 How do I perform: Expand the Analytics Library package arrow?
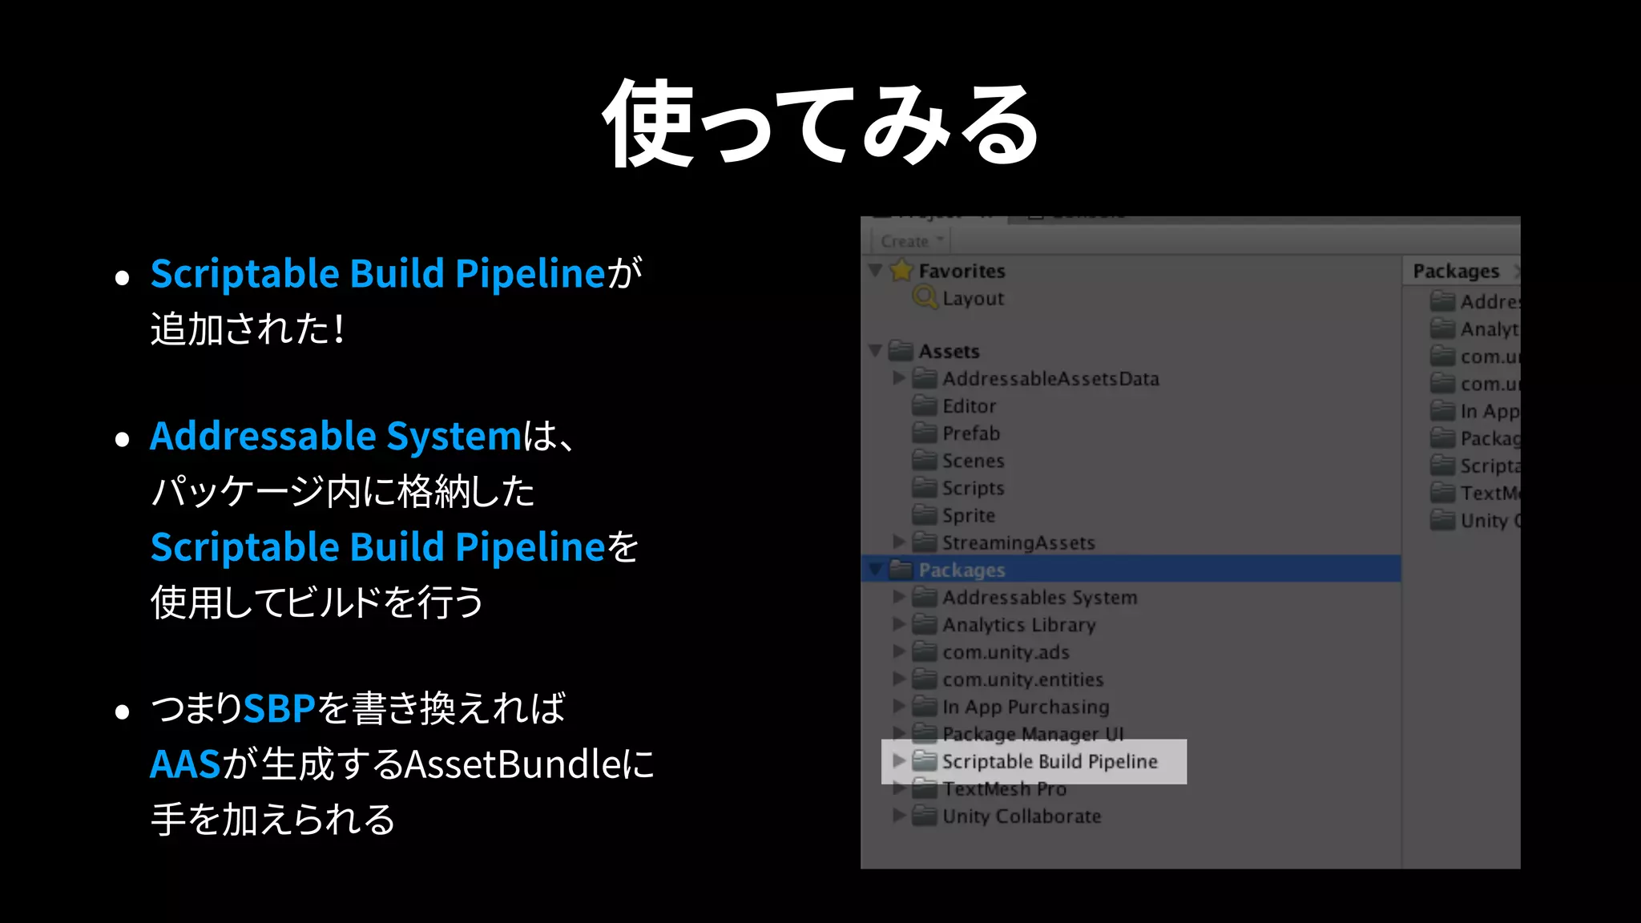click(x=899, y=623)
